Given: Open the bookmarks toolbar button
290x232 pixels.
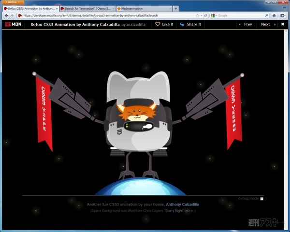Looking at the screenshot, I should (x=283, y=15).
